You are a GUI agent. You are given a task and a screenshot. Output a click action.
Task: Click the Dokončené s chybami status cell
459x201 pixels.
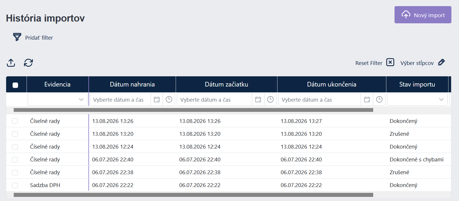pos(416,160)
